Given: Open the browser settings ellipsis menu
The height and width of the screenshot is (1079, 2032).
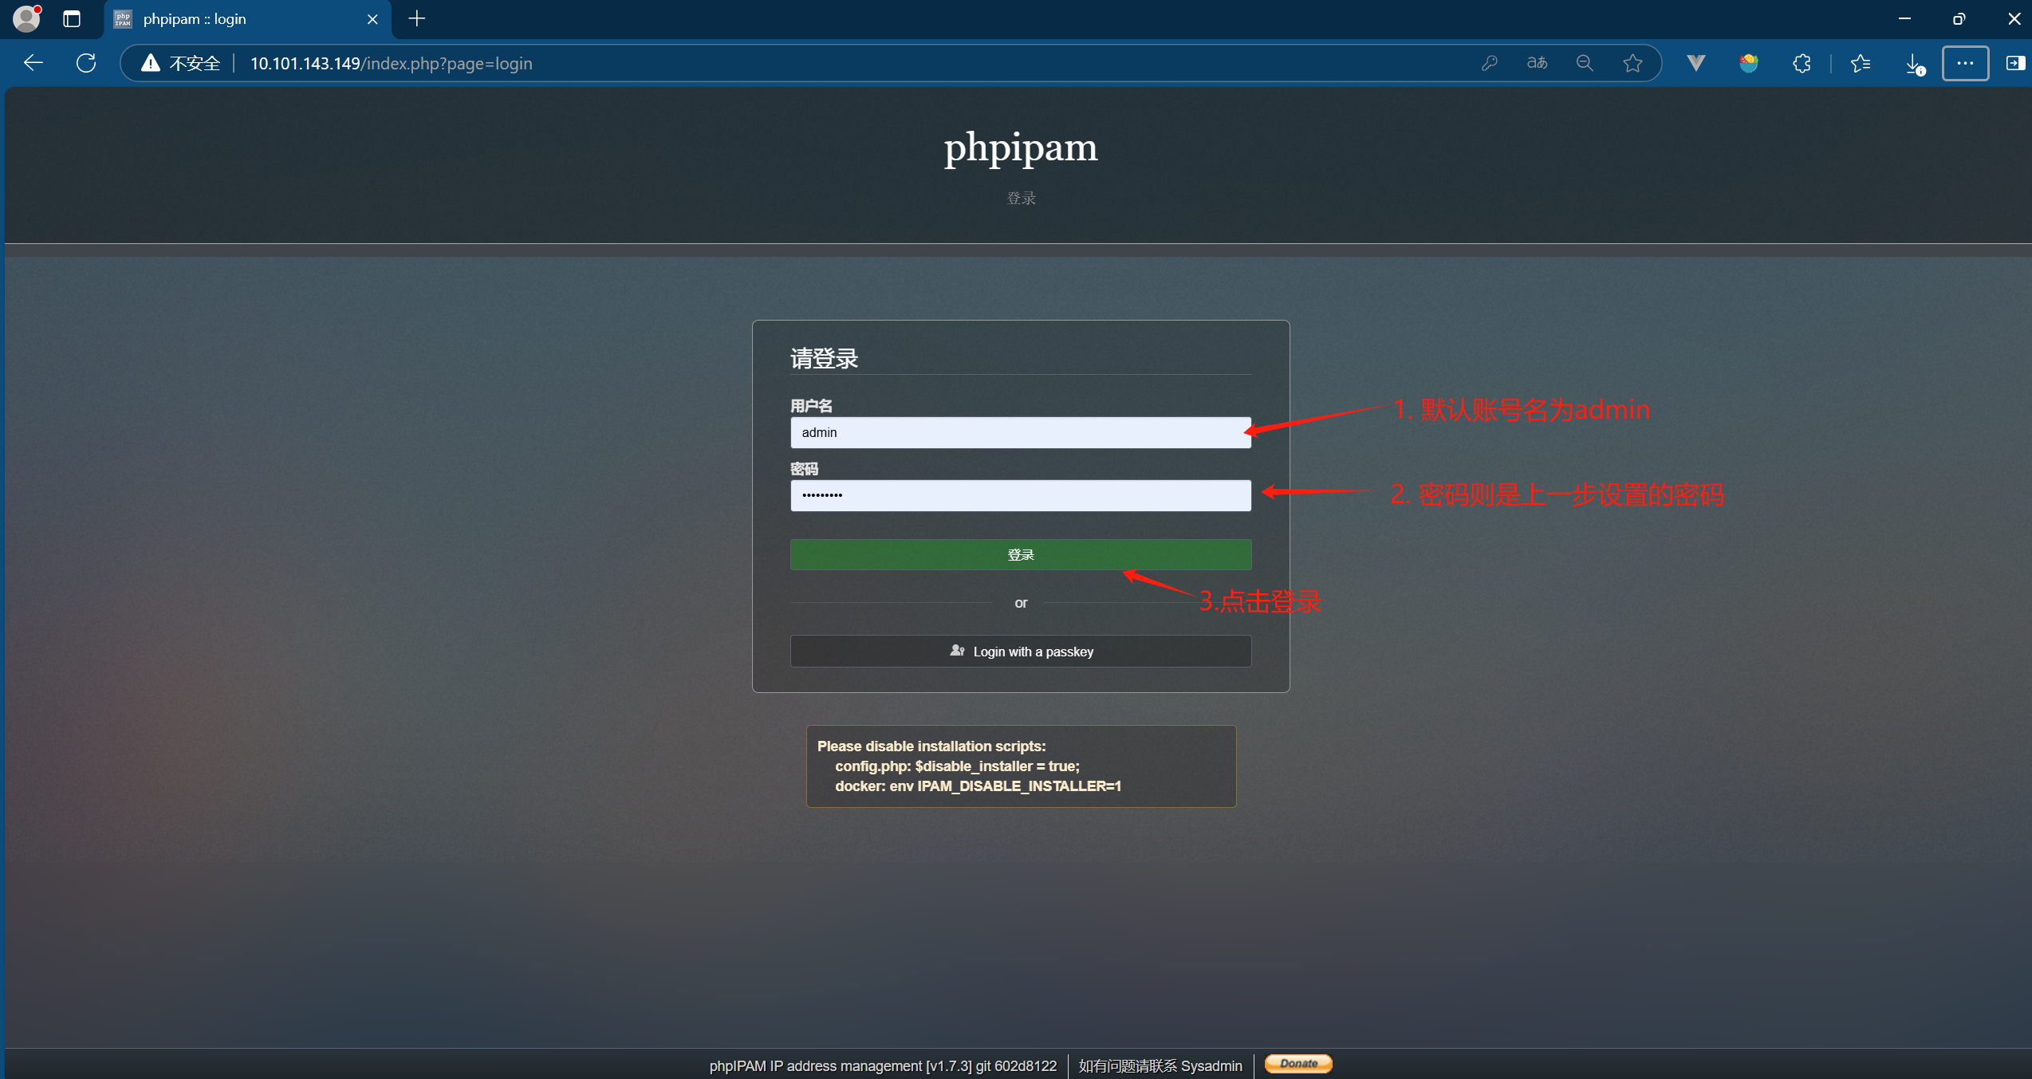Looking at the screenshot, I should 1965,63.
